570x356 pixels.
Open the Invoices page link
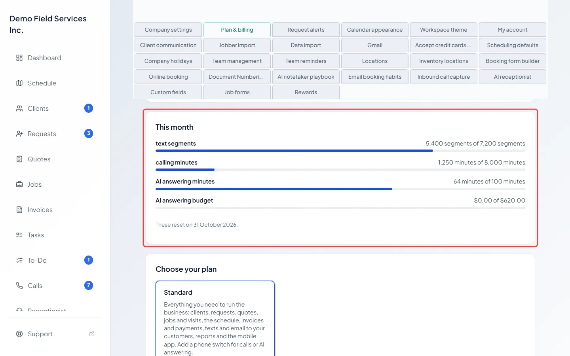click(x=55, y=210)
